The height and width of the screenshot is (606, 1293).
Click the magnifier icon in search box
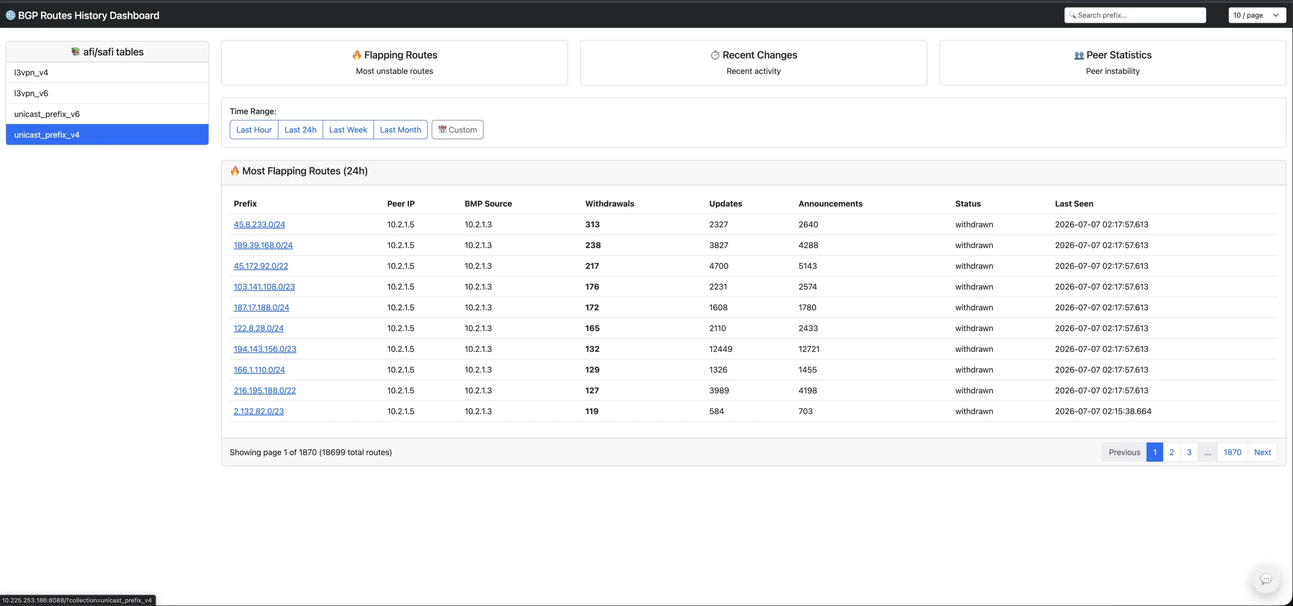[x=1072, y=15]
